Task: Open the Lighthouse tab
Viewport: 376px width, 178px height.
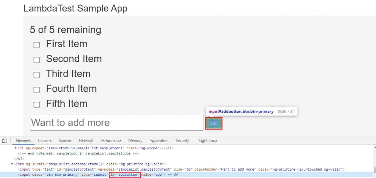Action: [208, 140]
